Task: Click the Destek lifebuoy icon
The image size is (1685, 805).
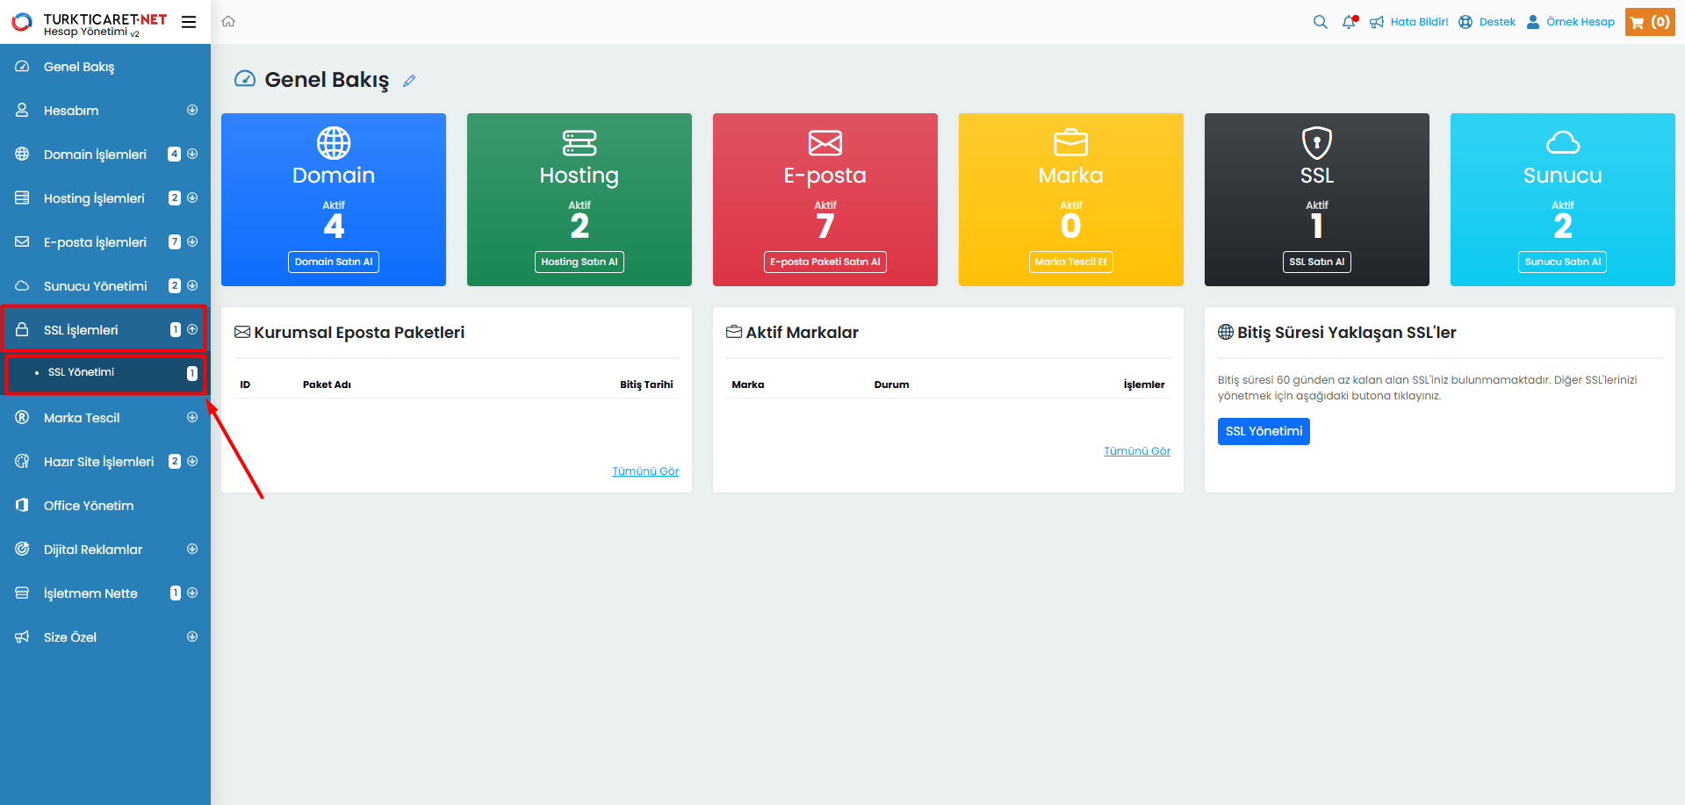Action: [1465, 22]
